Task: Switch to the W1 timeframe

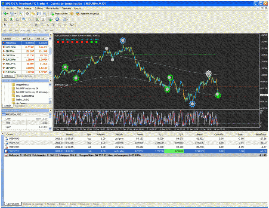Action: point(46,31)
